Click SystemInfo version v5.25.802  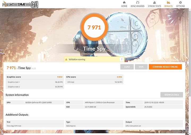click(148, 107)
